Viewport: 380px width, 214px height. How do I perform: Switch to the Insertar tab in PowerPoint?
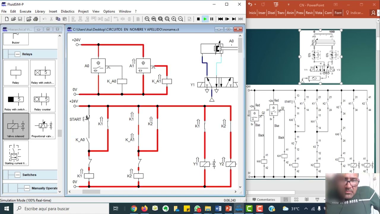click(262, 13)
